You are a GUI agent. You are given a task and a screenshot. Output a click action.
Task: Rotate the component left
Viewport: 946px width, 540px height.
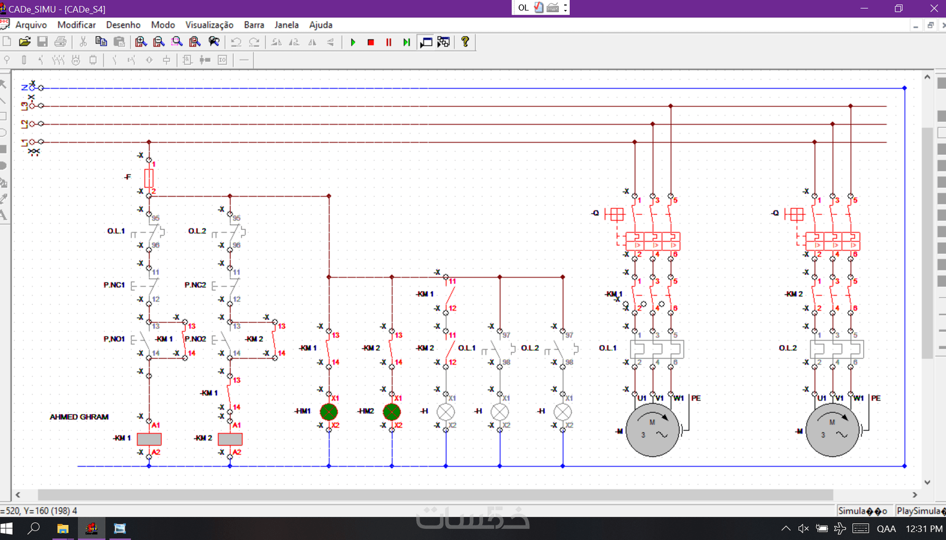(x=277, y=42)
